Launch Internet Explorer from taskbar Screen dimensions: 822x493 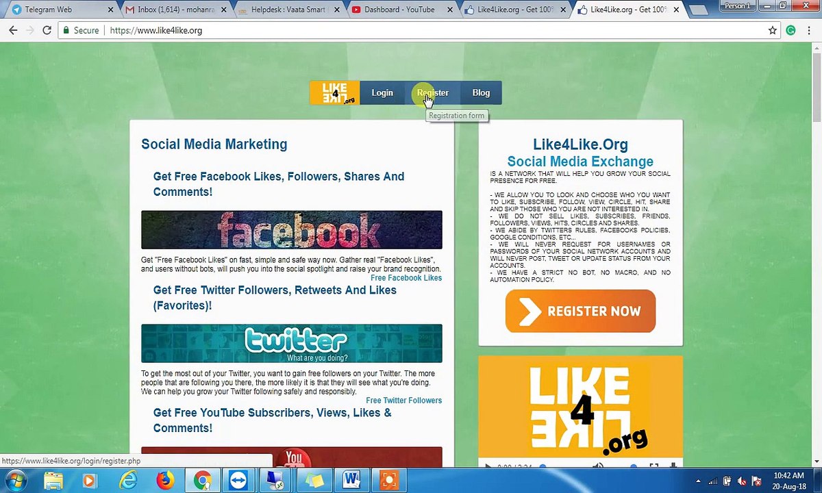coord(128,481)
